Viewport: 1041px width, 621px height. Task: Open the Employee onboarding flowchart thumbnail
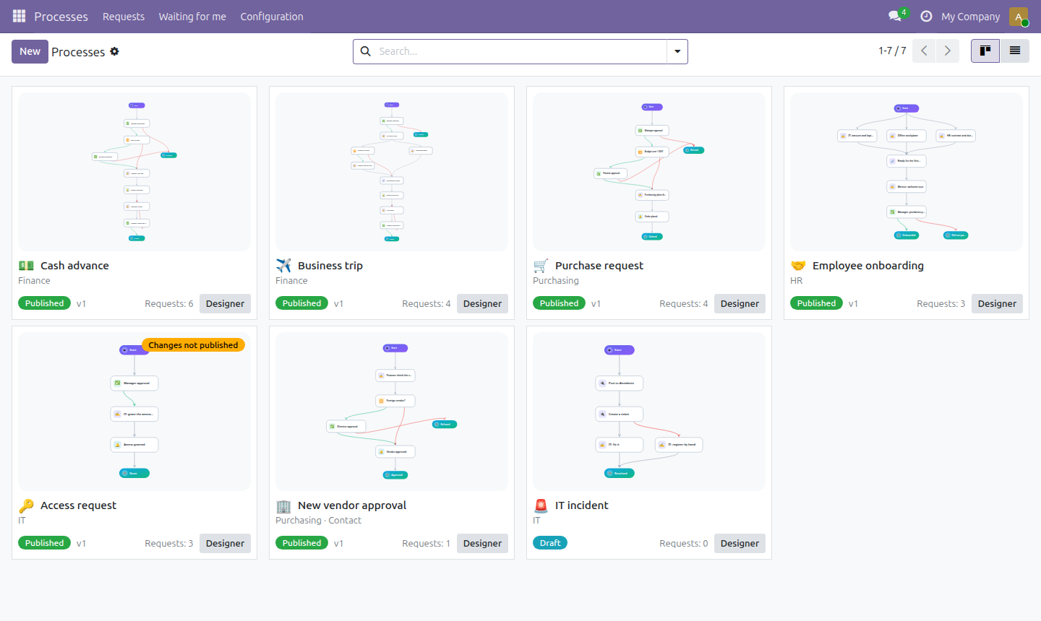point(907,172)
